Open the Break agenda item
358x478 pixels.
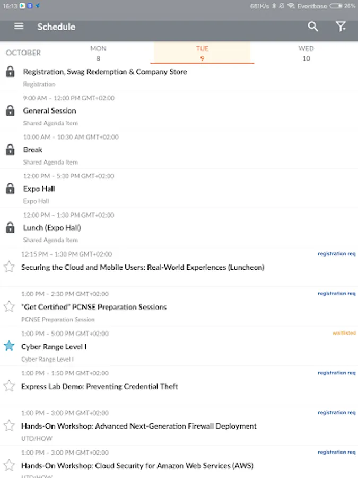click(x=33, y=150)
